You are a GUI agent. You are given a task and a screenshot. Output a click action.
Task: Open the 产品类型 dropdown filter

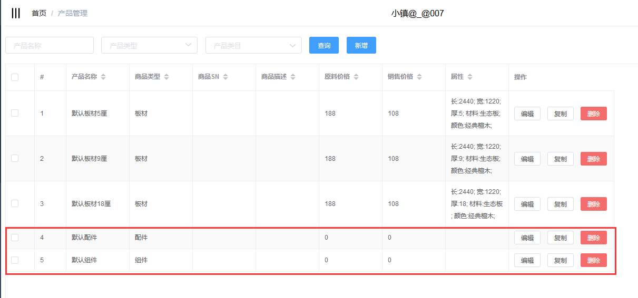149,45
